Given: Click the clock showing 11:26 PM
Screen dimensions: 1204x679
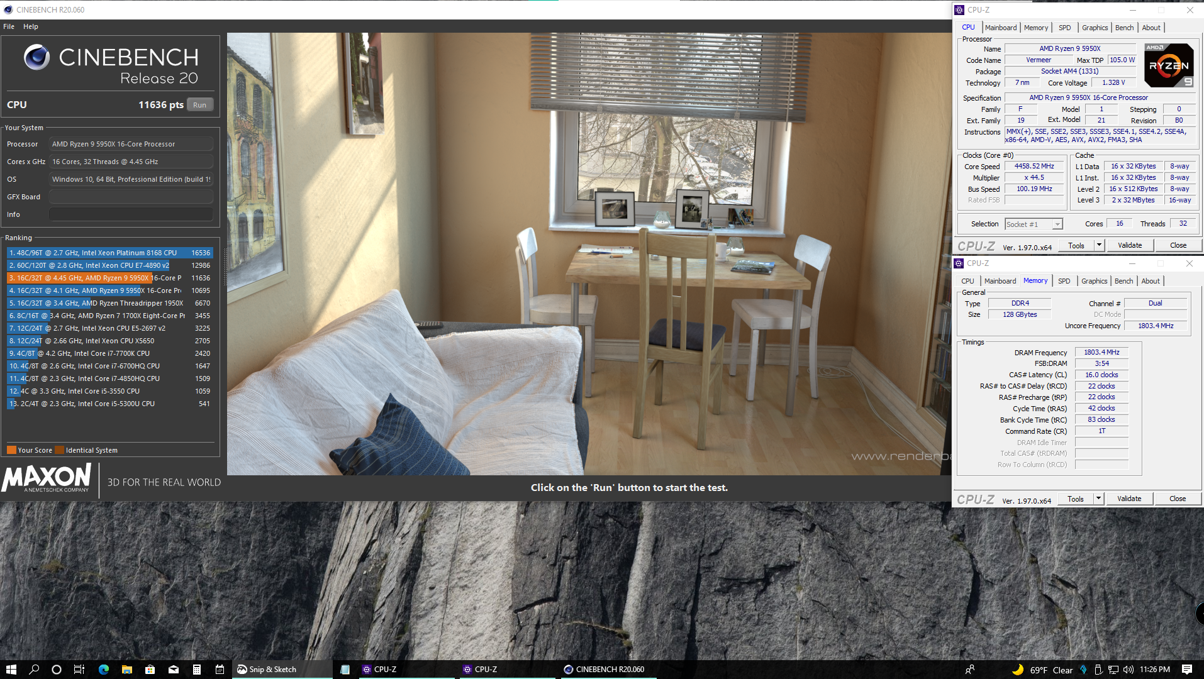Looking at the screenshot, I should (x=1155, y=670).
